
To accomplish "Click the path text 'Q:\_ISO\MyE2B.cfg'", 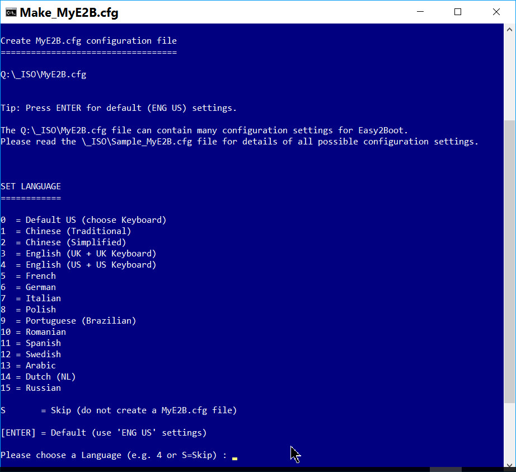I will pyautogui.click(x=43, y=74).
